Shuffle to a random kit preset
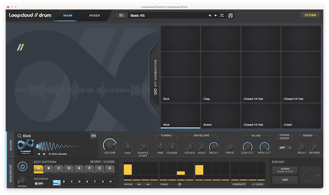The width and height of the screenshot is (329, 195). pyautogui.click(x=222, y=15)
